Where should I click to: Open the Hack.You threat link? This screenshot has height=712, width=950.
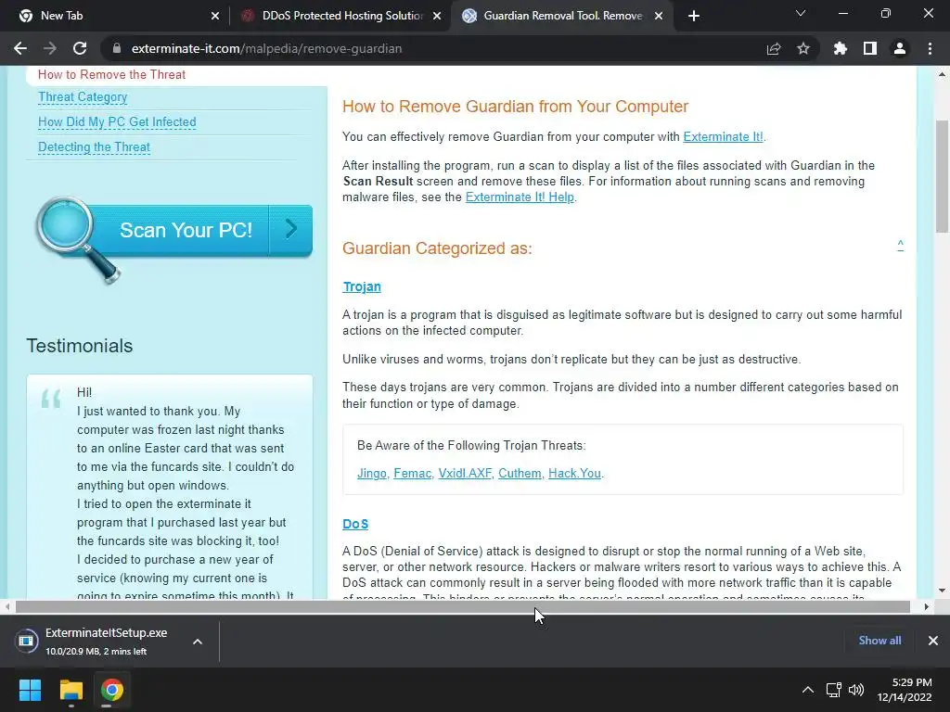point(574,474)
